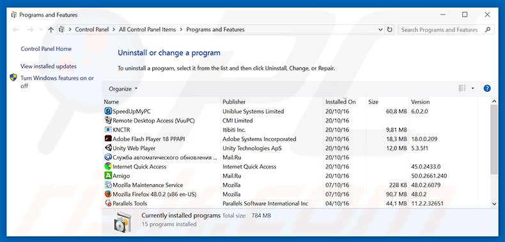
Task: Click the list scrollbar down arrow
Action: 494,204
